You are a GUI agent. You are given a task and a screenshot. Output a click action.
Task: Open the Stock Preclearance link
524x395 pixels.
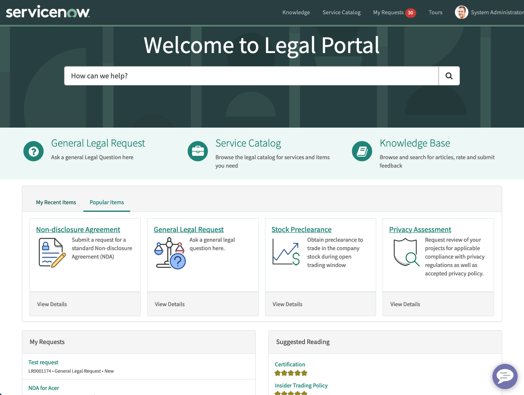[302, 230]
